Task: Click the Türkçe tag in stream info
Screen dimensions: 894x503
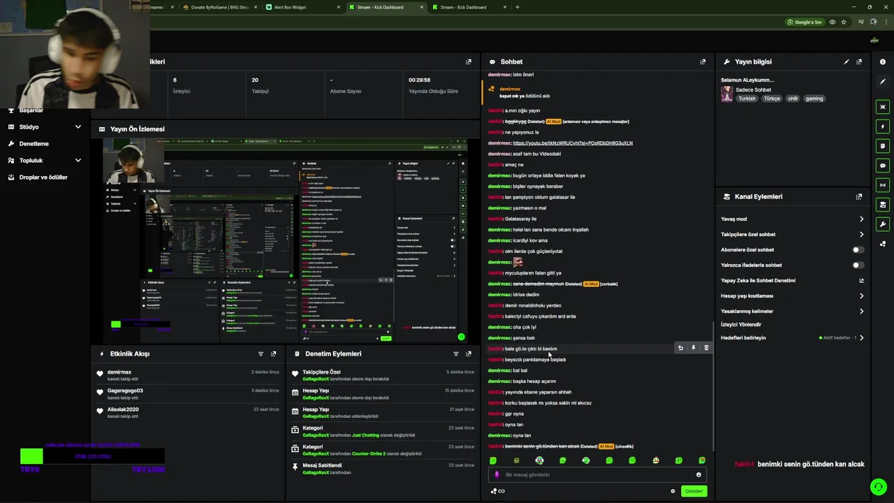Action: coord(772,99)
